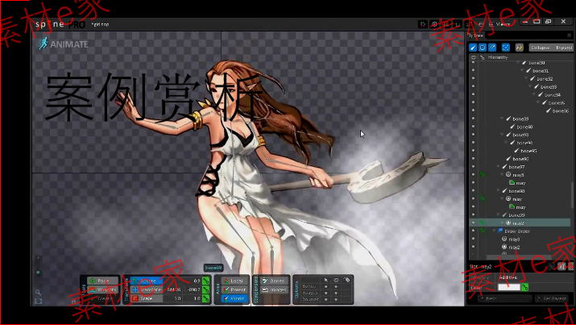The image size is (576, 325).
Task: Toggle visibility dot for bone39
Action: (x=473, y=119)
